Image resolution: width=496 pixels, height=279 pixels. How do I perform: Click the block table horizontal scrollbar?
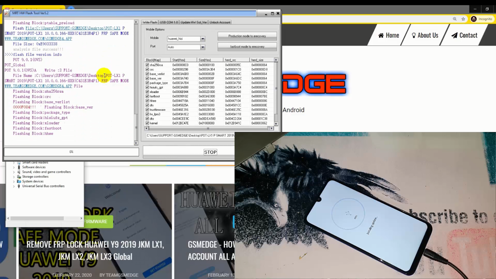[208, 128]
